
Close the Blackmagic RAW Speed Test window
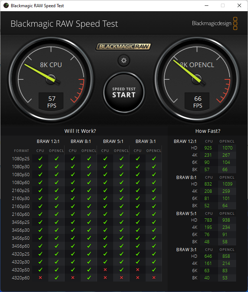pyautogui.click(x=239, y=5)
